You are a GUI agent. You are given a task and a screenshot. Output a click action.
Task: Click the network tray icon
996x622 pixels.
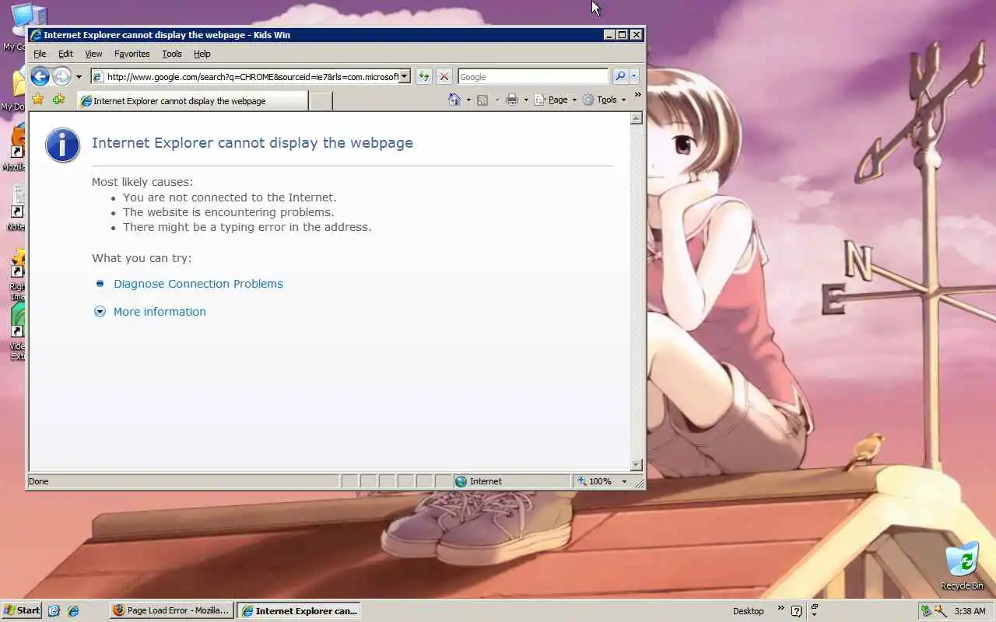[x=926, y=611]
